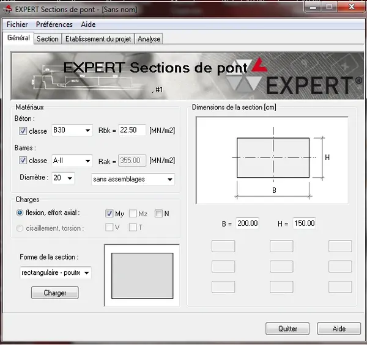Click the Rbk value field 22.50

[x=132, y=130]
